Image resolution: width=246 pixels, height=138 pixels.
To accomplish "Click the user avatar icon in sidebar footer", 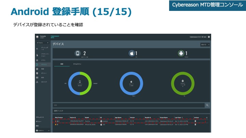I will click(37, 131).
